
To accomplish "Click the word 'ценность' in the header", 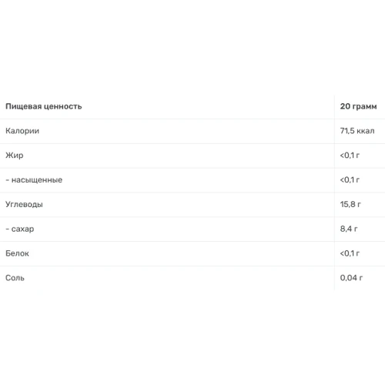I will (63, 106).
